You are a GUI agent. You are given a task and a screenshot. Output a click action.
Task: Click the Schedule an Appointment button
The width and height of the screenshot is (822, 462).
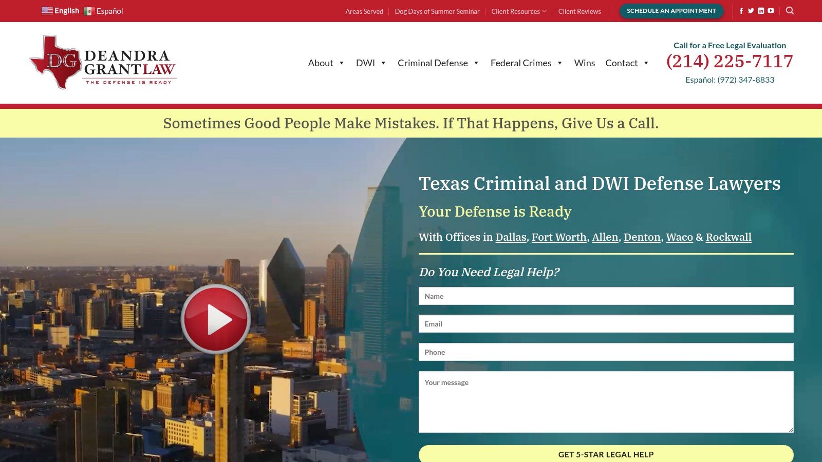point(671,10)
